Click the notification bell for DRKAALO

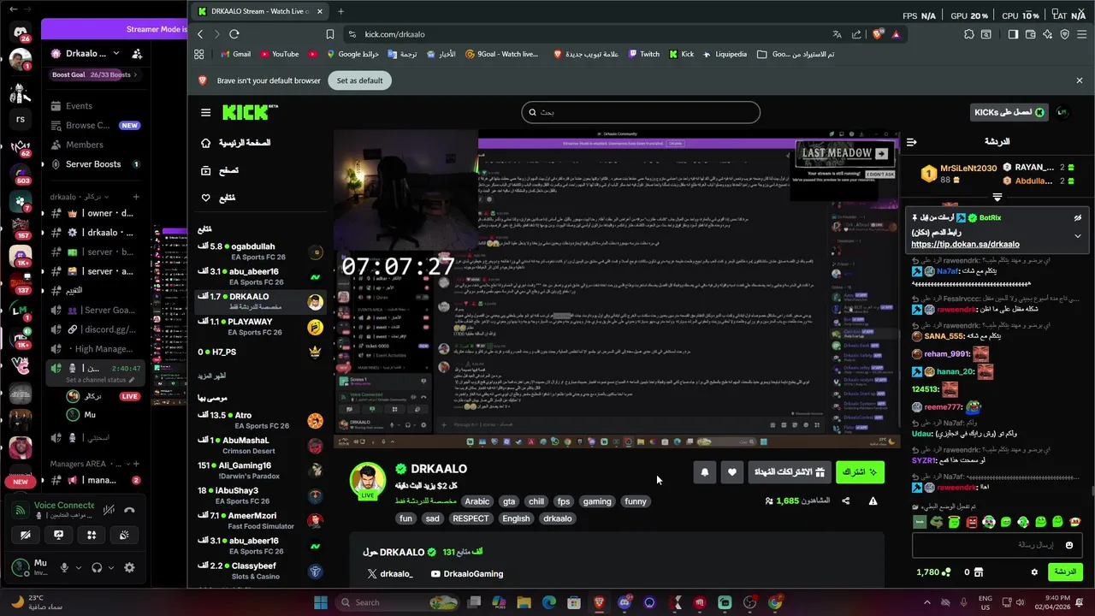[x=705, y=471]
